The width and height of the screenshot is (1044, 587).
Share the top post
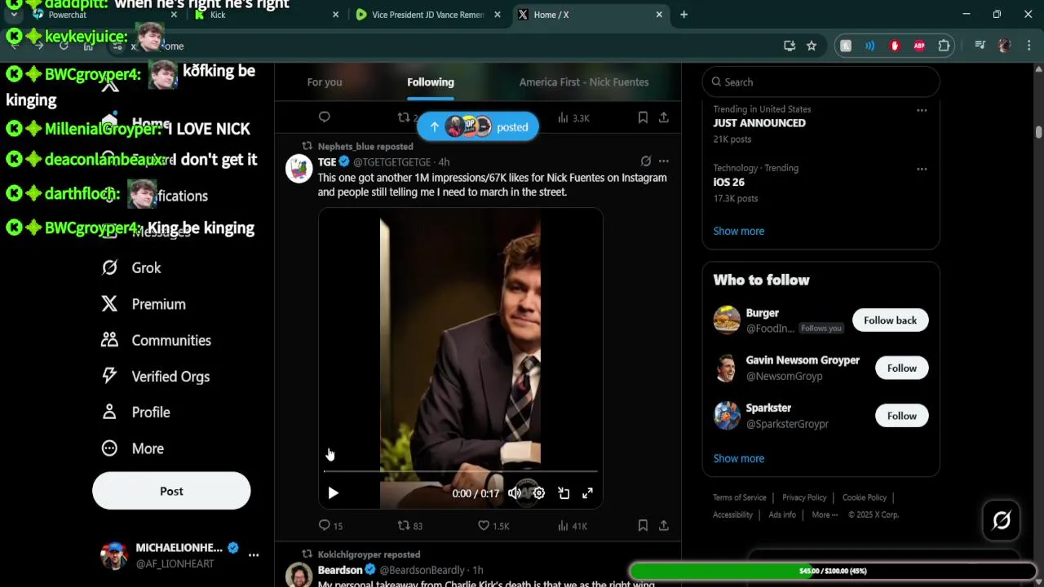pos(664,118)
